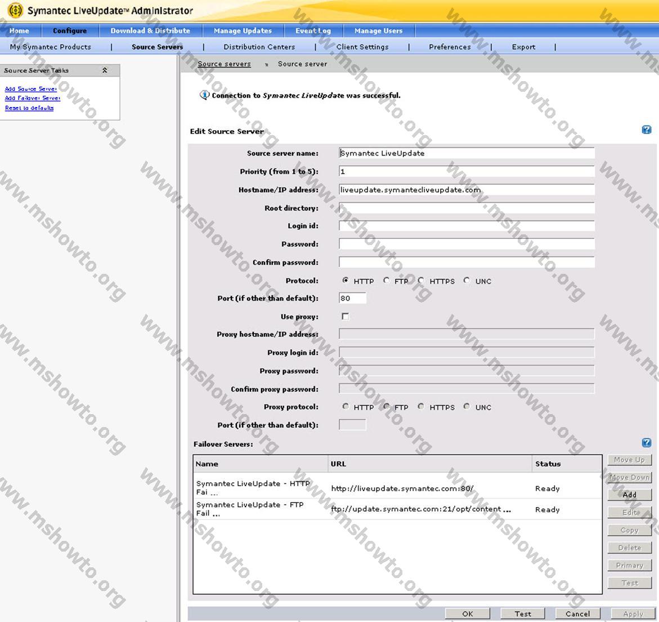Select Symantec LiveUpdate HTTP failover row
Viewport: 659px width, 622px height.
pos(397,488)
